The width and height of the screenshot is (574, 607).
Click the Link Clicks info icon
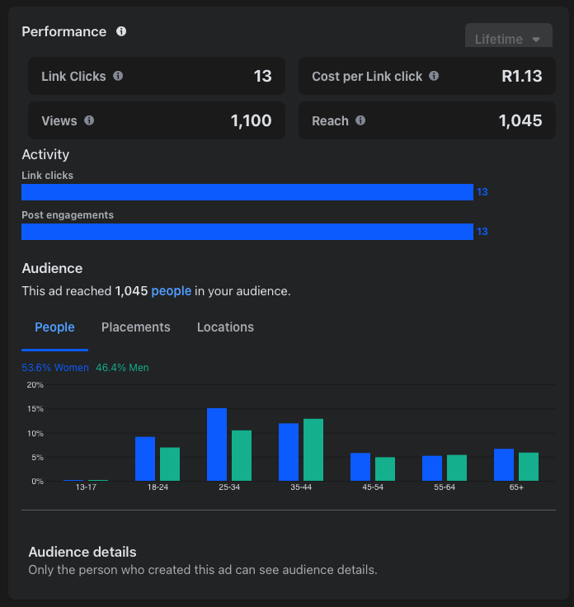tap(118, 76)
